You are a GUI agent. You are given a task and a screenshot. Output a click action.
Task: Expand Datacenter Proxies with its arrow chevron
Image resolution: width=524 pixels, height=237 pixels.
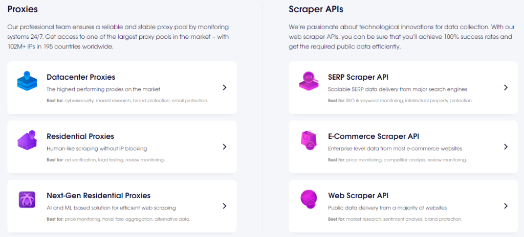coord(225,87)
